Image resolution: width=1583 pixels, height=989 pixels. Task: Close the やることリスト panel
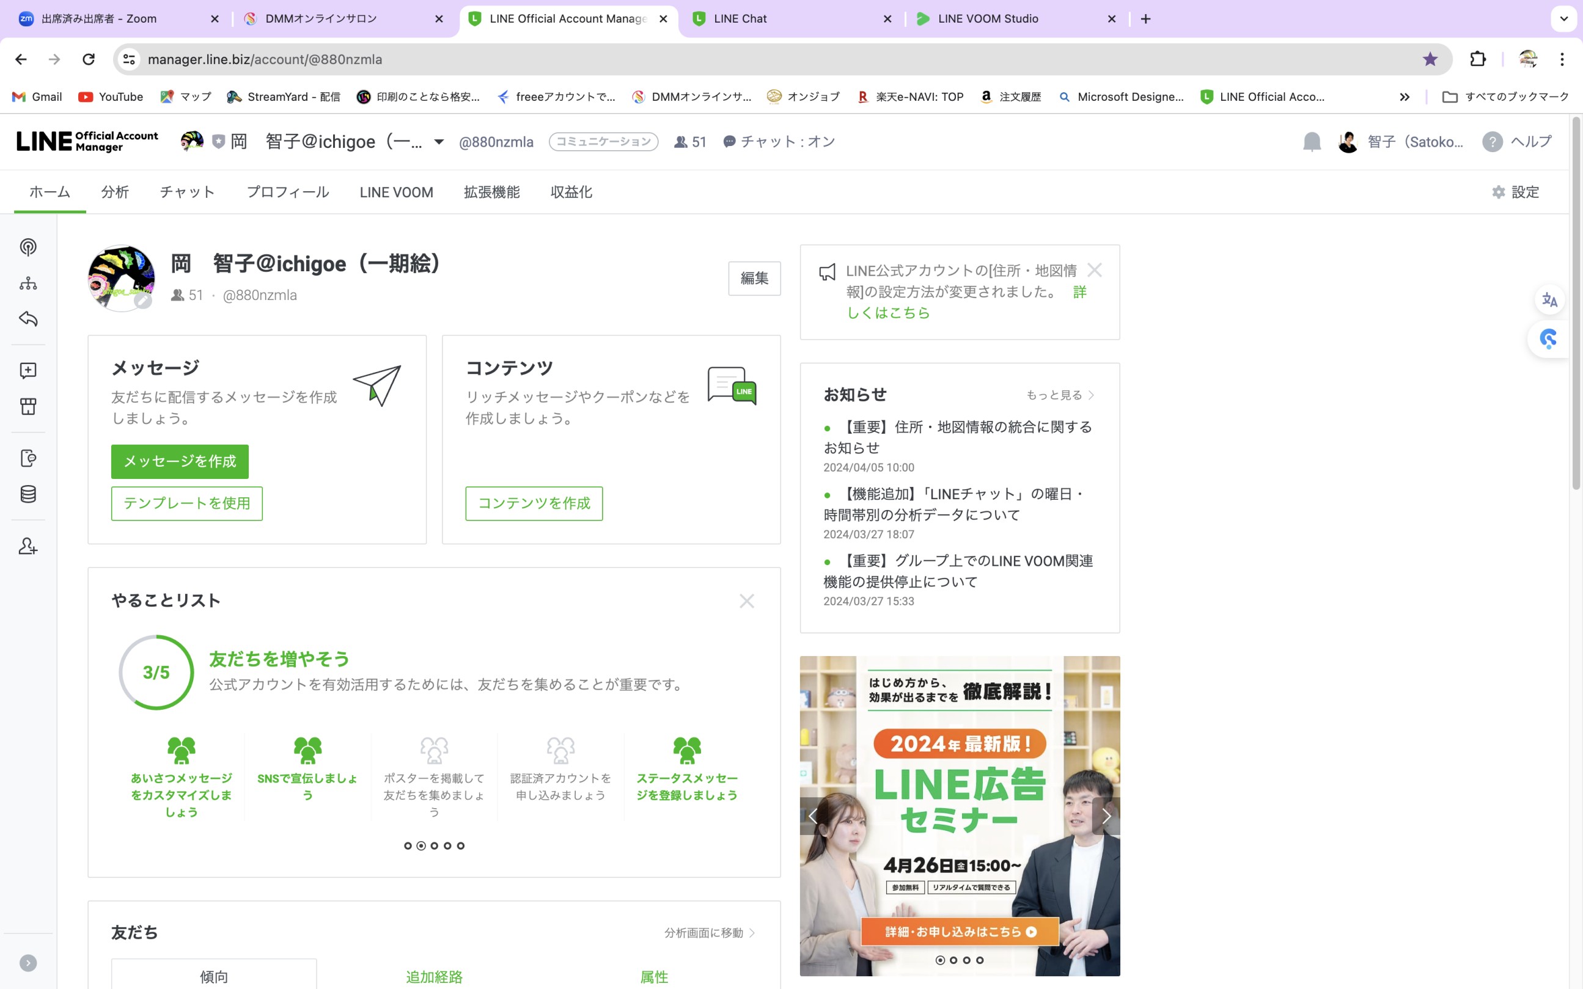point(747,601)
